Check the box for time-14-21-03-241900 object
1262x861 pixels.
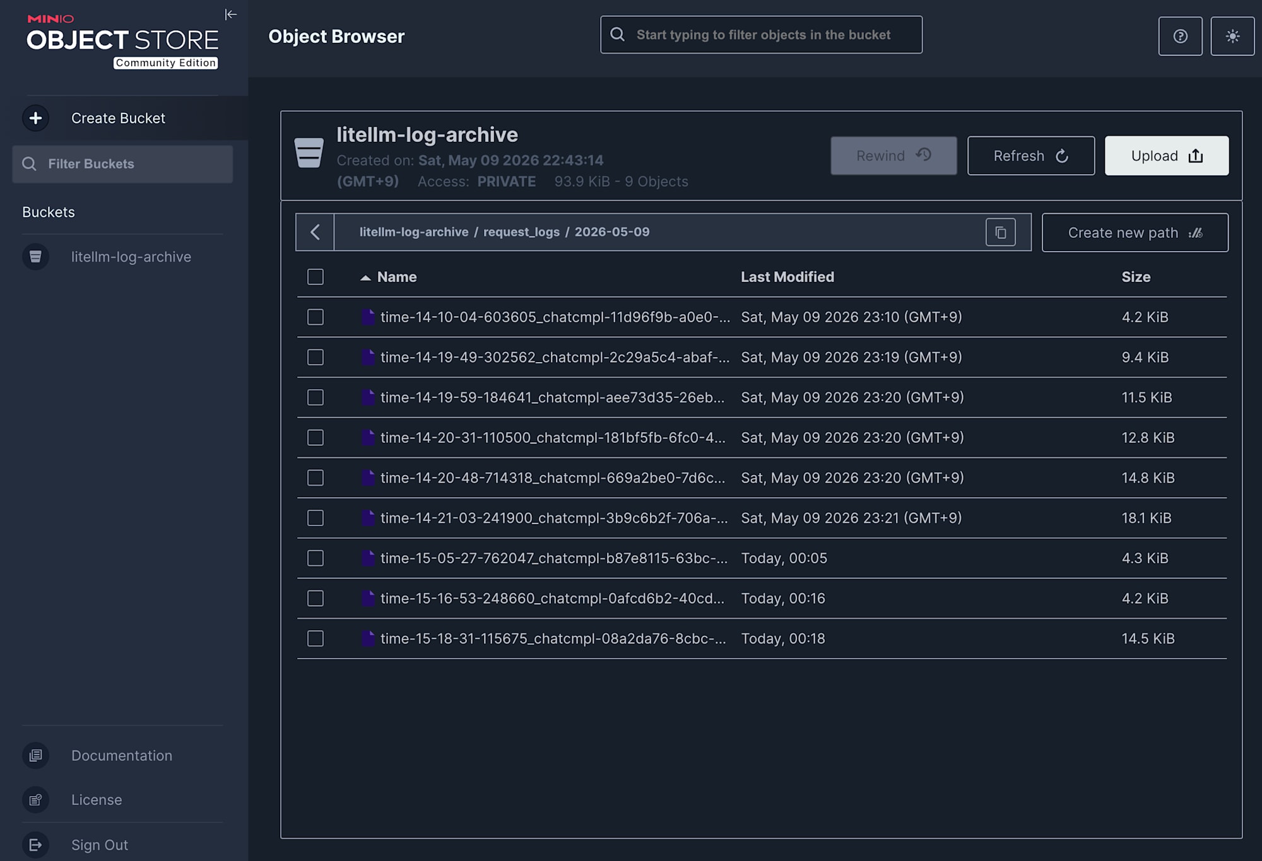315,518
